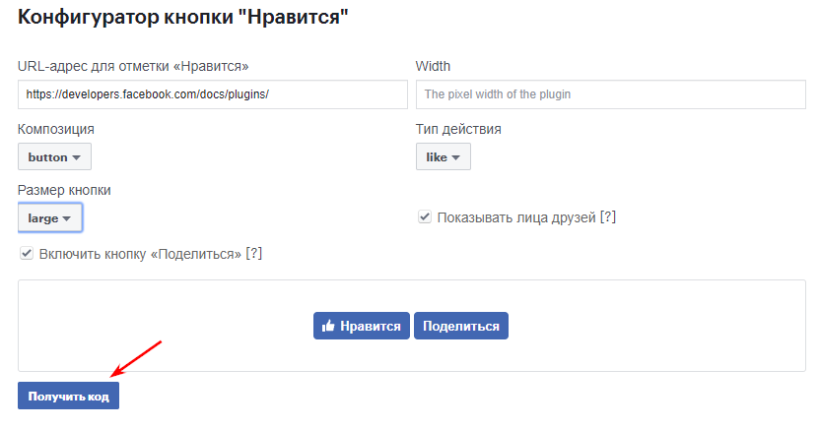Uncheck the Включить кнопку «Поделиться» checkbox
The height and width of the screenshot is (429, 820).
coord(27,254)
